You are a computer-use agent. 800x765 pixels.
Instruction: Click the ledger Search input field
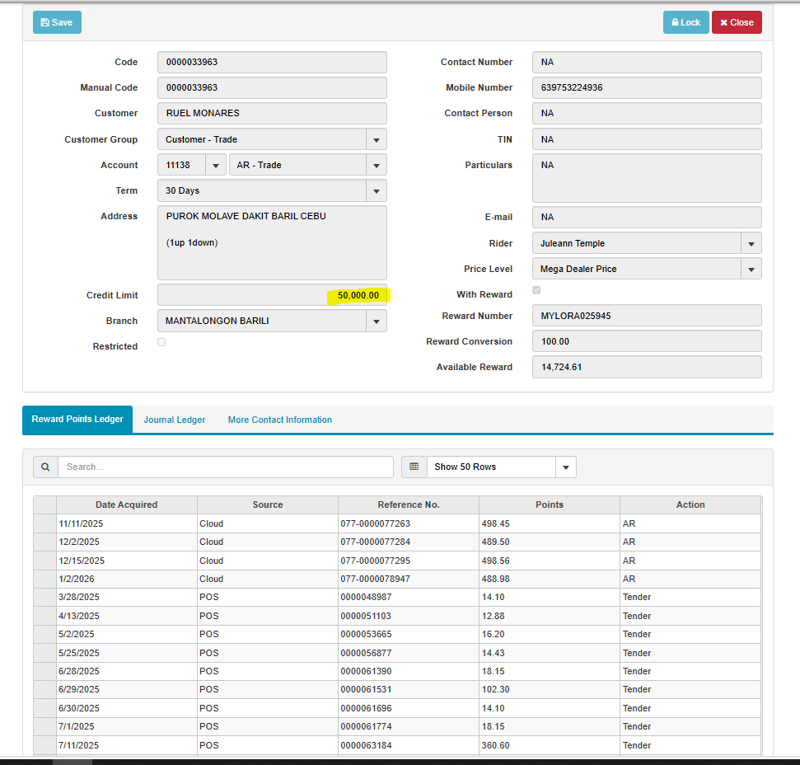(225, 467)
